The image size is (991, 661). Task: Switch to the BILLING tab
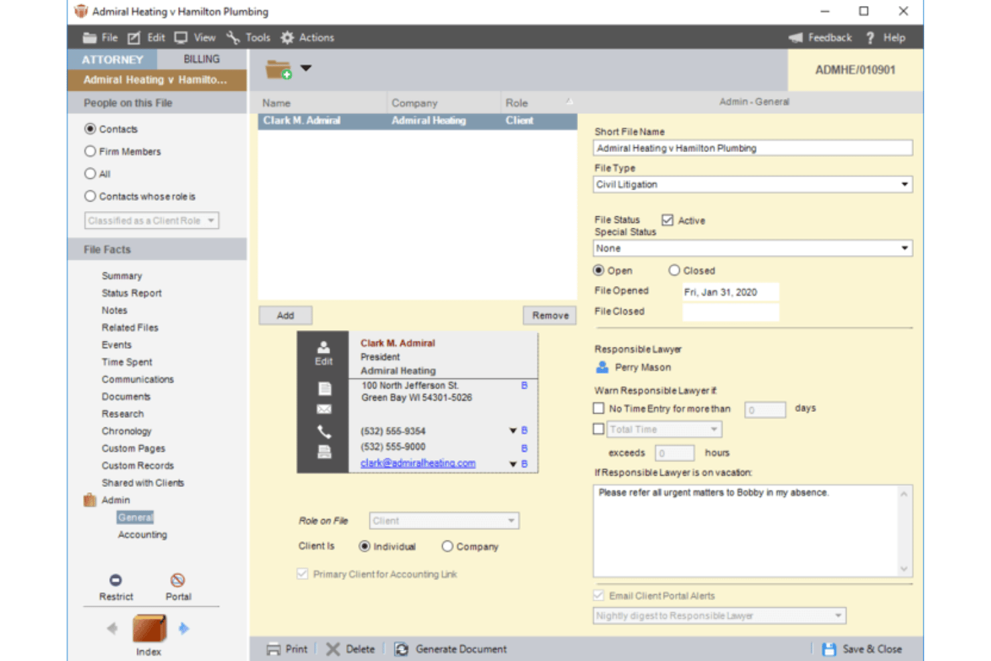(x=202, y=59)
